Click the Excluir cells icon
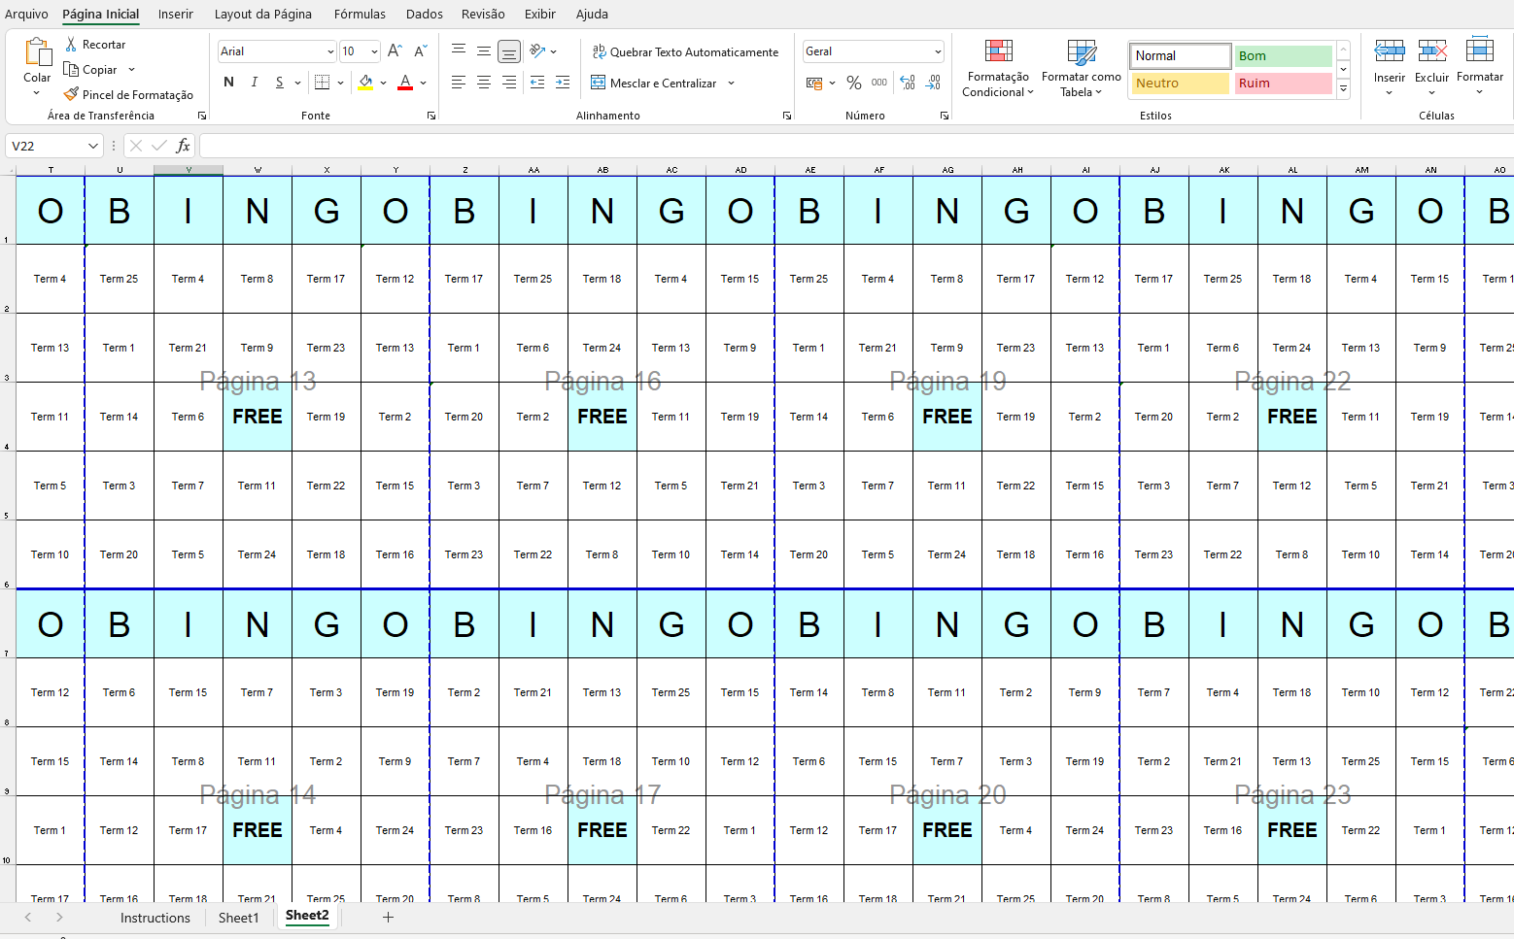Image resolution: width=1514 pixels, height=939 pixels. tap(1431, 59)
